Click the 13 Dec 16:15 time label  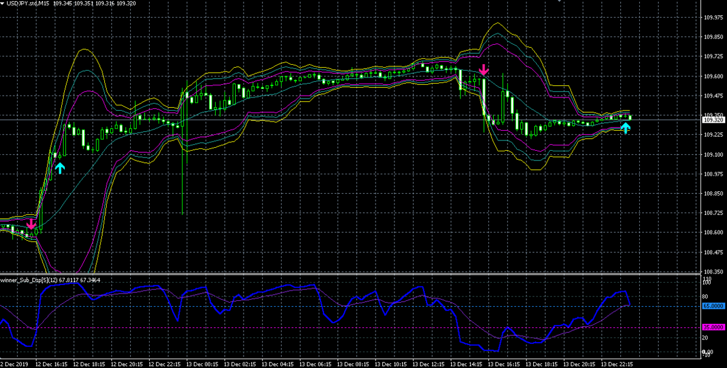tap(505, 364)
